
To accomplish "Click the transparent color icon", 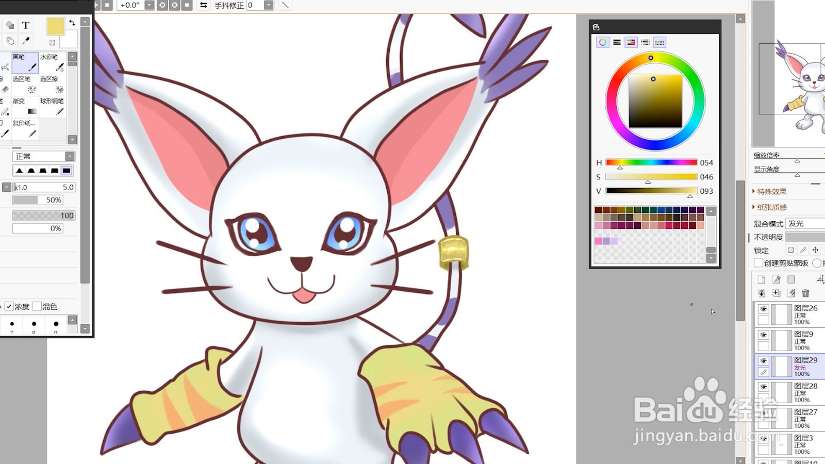I will tap(52, 42).
